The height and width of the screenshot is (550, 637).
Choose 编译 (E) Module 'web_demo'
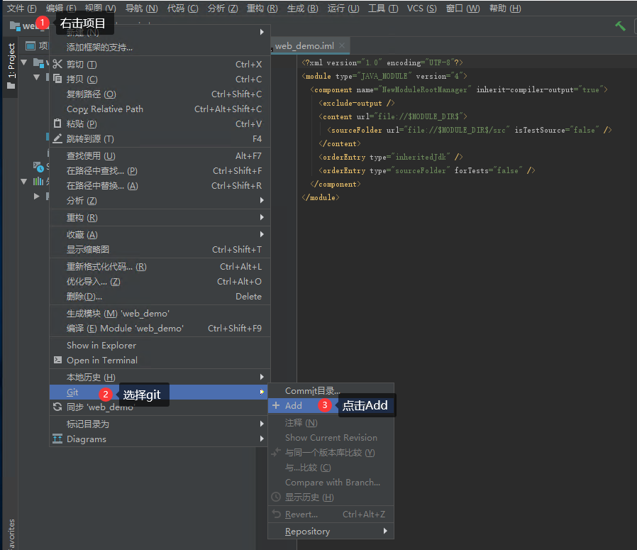(x=160, y=328)
